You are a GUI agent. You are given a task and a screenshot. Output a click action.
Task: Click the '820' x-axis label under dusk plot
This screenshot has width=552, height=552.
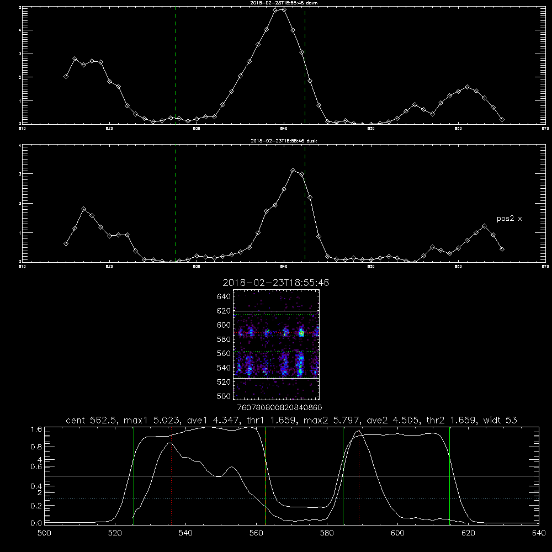pyautogui.click(x=109, y=267)
